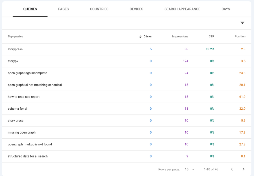This screenshot has width=254, height=176.
Task: Go to the previous results page
Action: [232, 169]
